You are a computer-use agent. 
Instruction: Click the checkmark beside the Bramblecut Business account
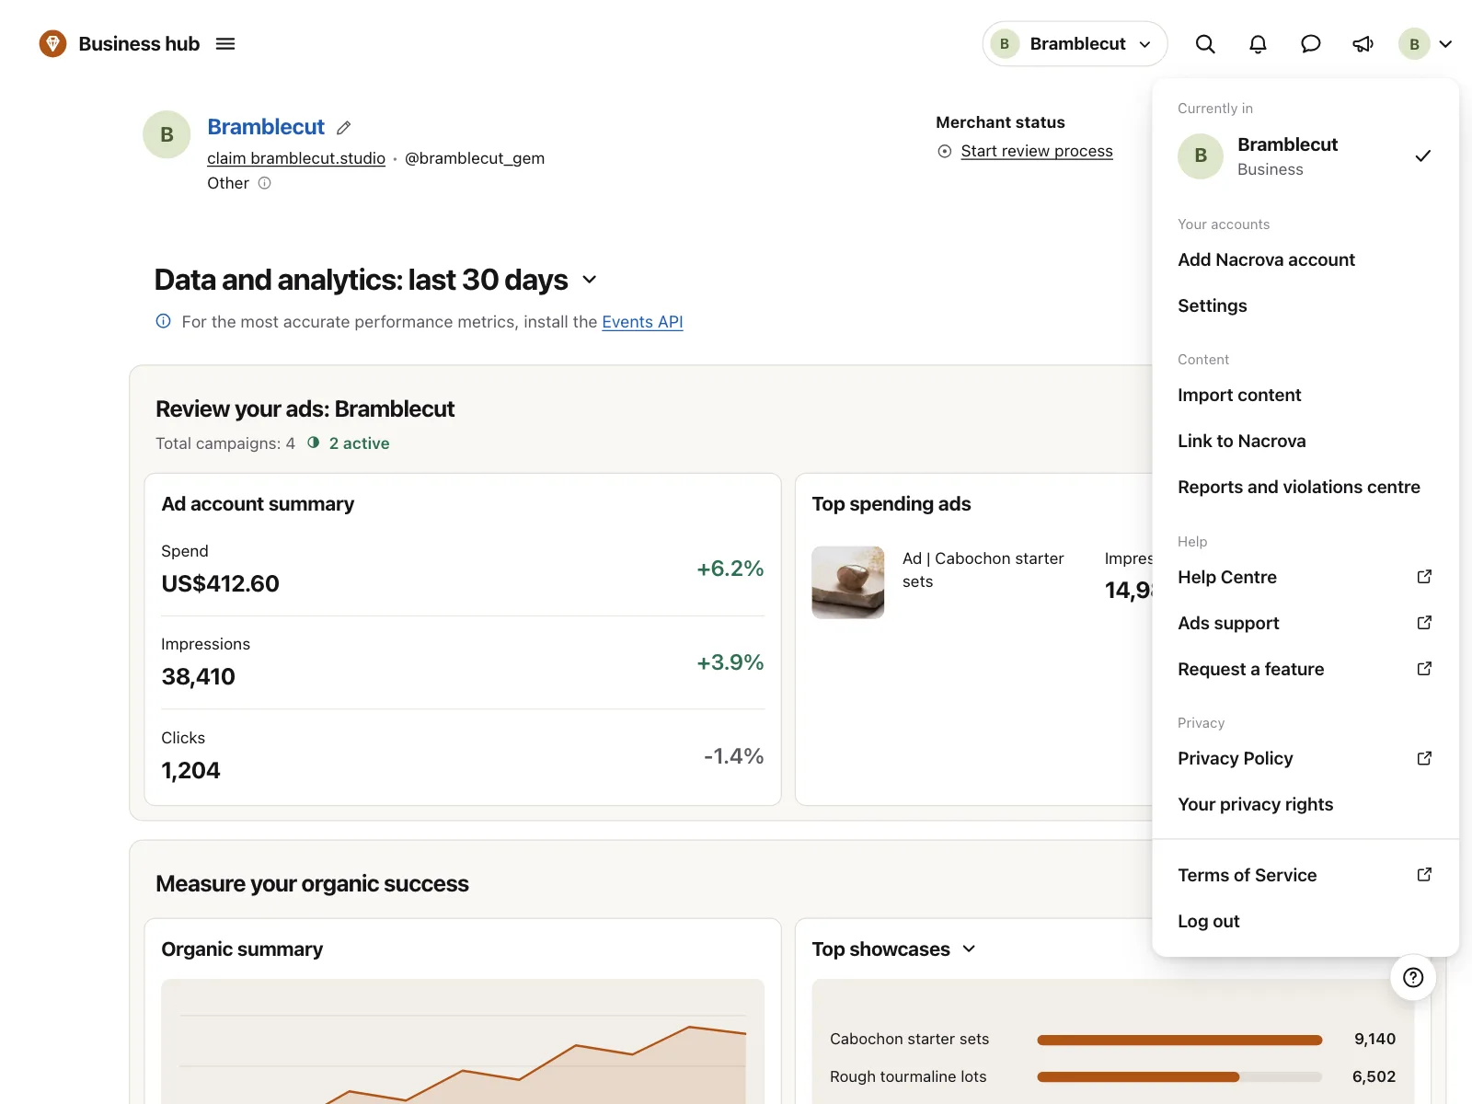[1423, 155]
